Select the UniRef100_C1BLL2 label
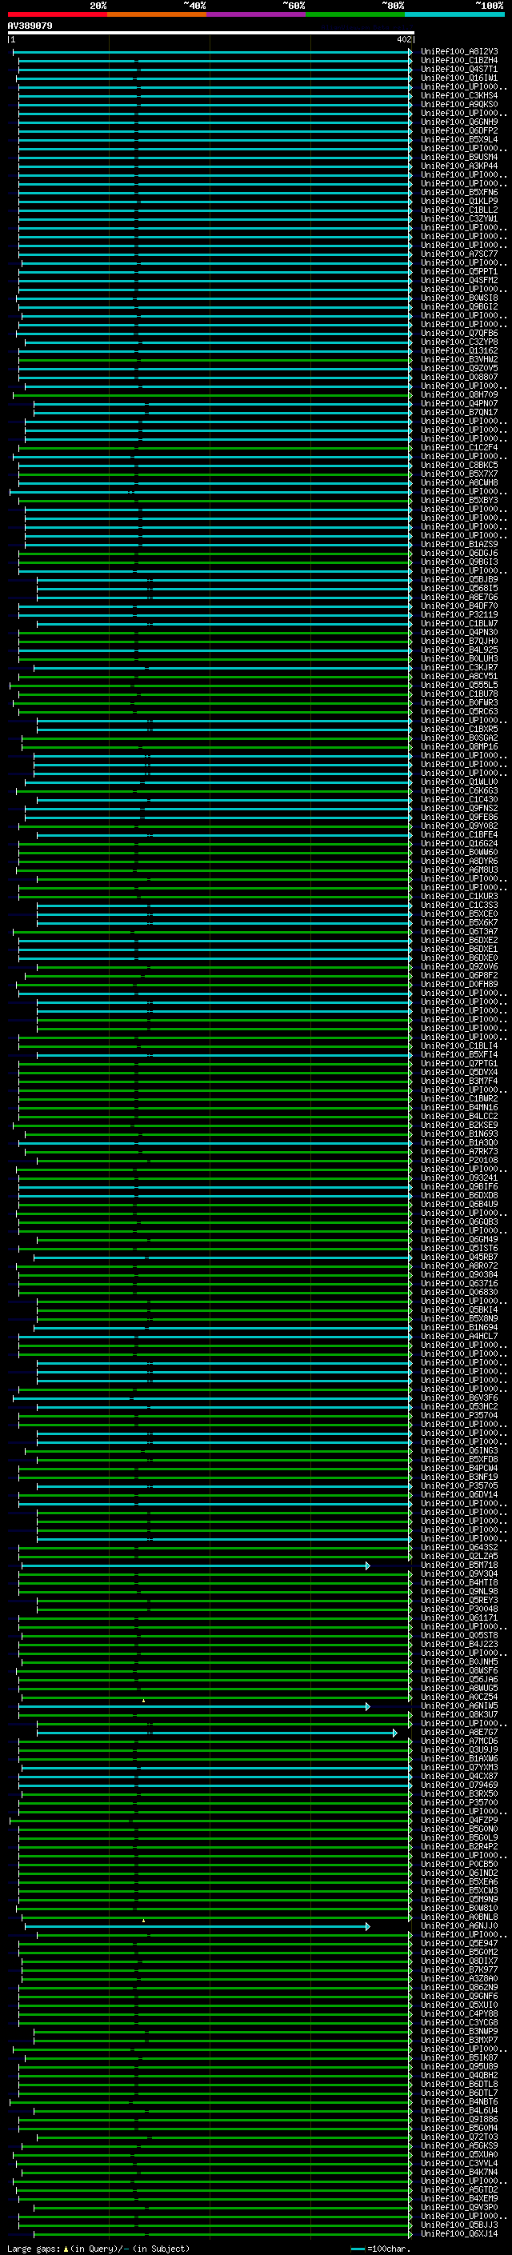Viewport: 512px width, 2255px height. coord(458,210)
